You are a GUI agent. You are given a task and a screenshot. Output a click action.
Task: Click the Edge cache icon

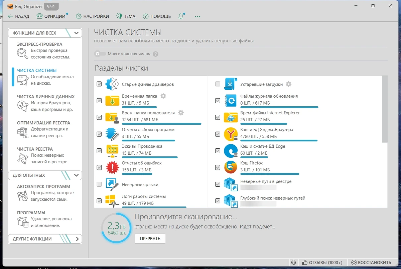click(x=231, y=150)
